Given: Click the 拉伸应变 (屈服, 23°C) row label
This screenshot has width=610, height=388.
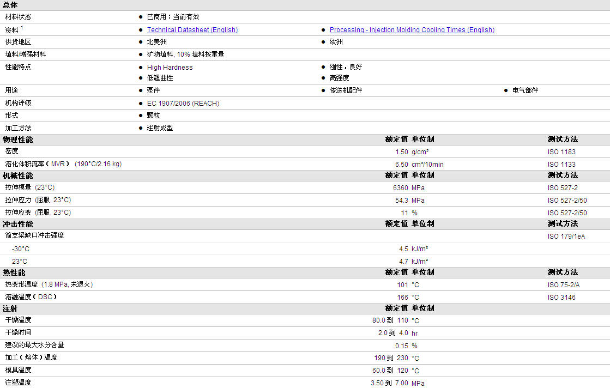Looking at the screenshot, I should (38, 213).
